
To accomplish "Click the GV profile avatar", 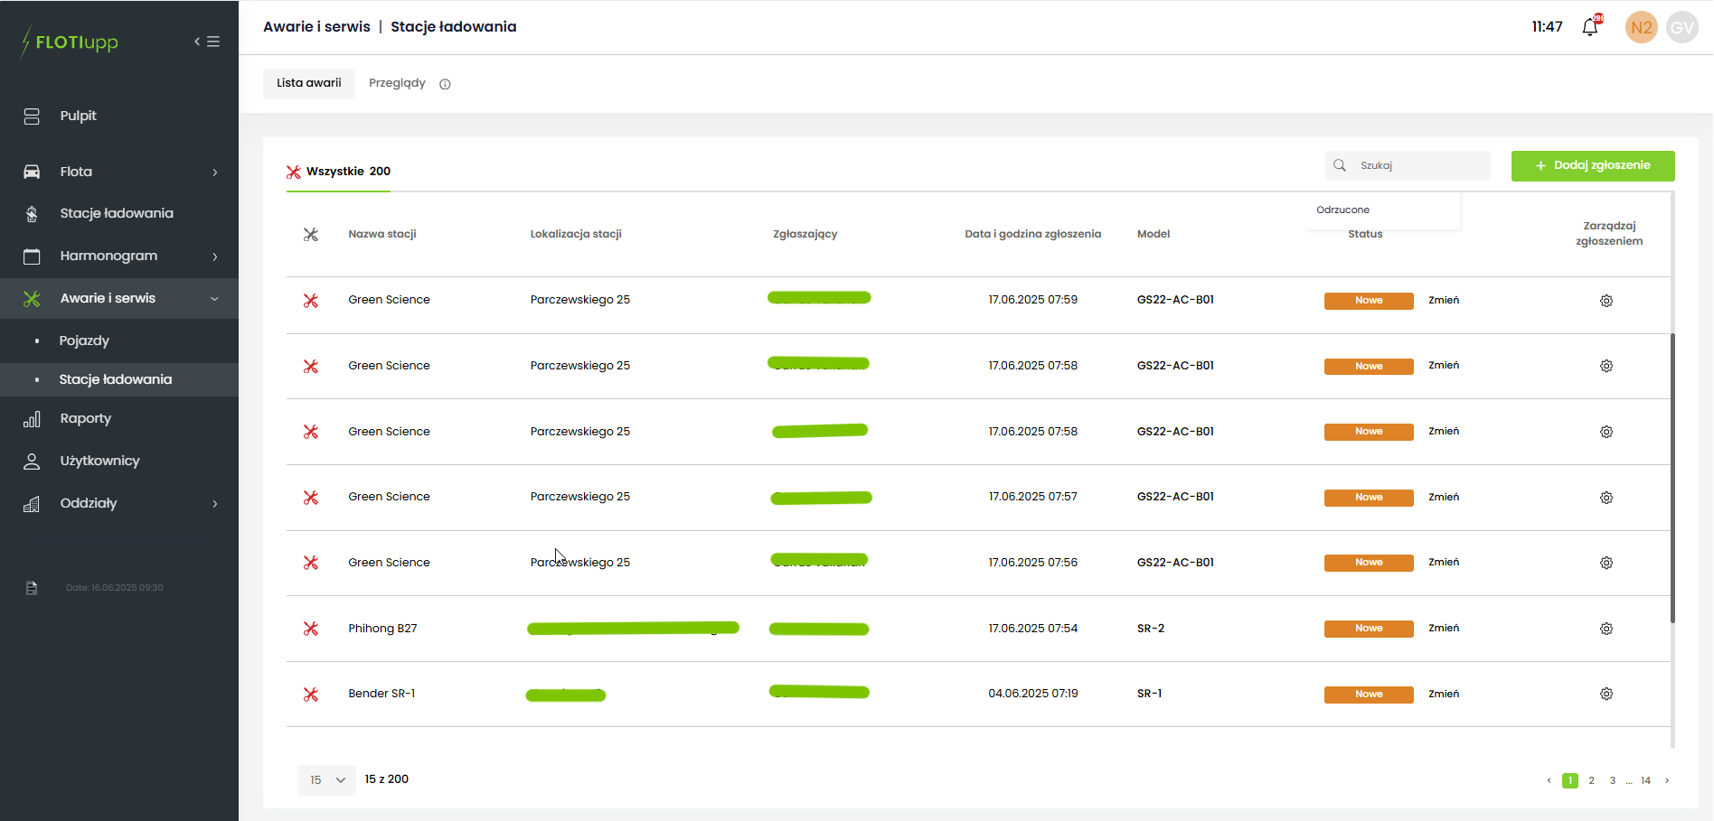I will click(x=1681, y=27).
